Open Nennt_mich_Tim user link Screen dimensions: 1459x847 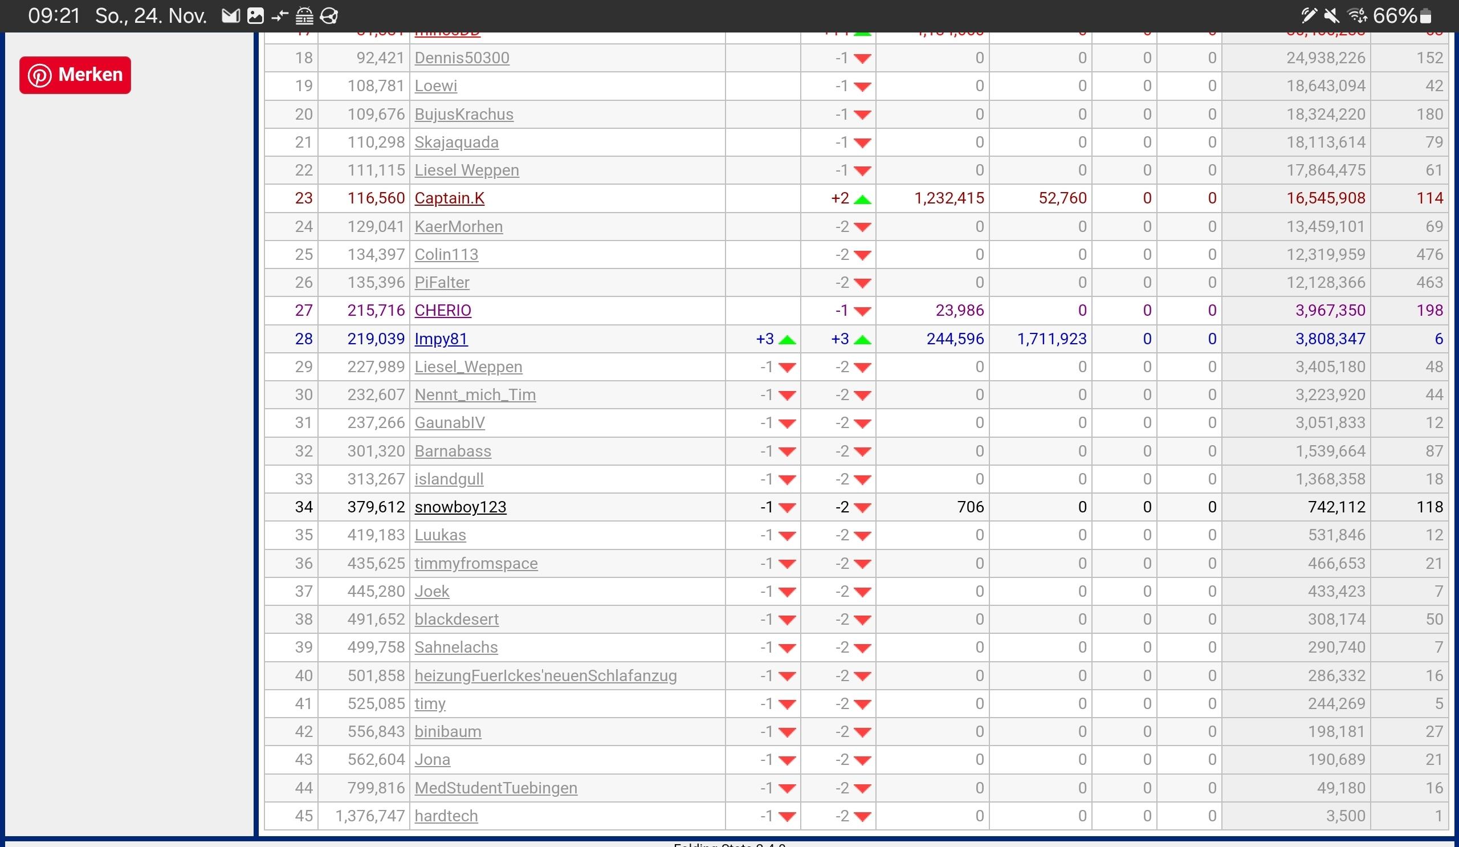475,395
